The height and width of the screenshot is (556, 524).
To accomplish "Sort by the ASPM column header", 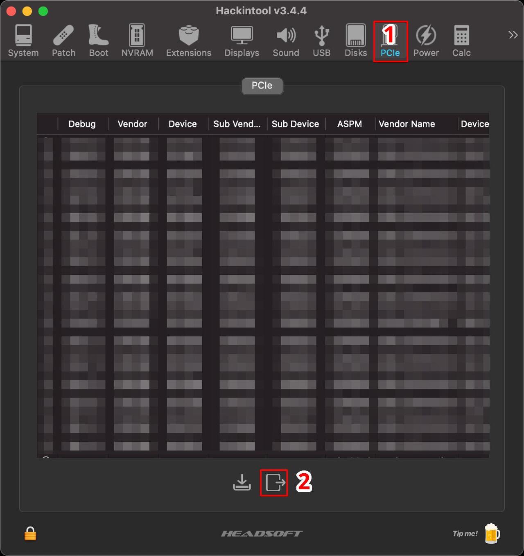I will [350, 124].
